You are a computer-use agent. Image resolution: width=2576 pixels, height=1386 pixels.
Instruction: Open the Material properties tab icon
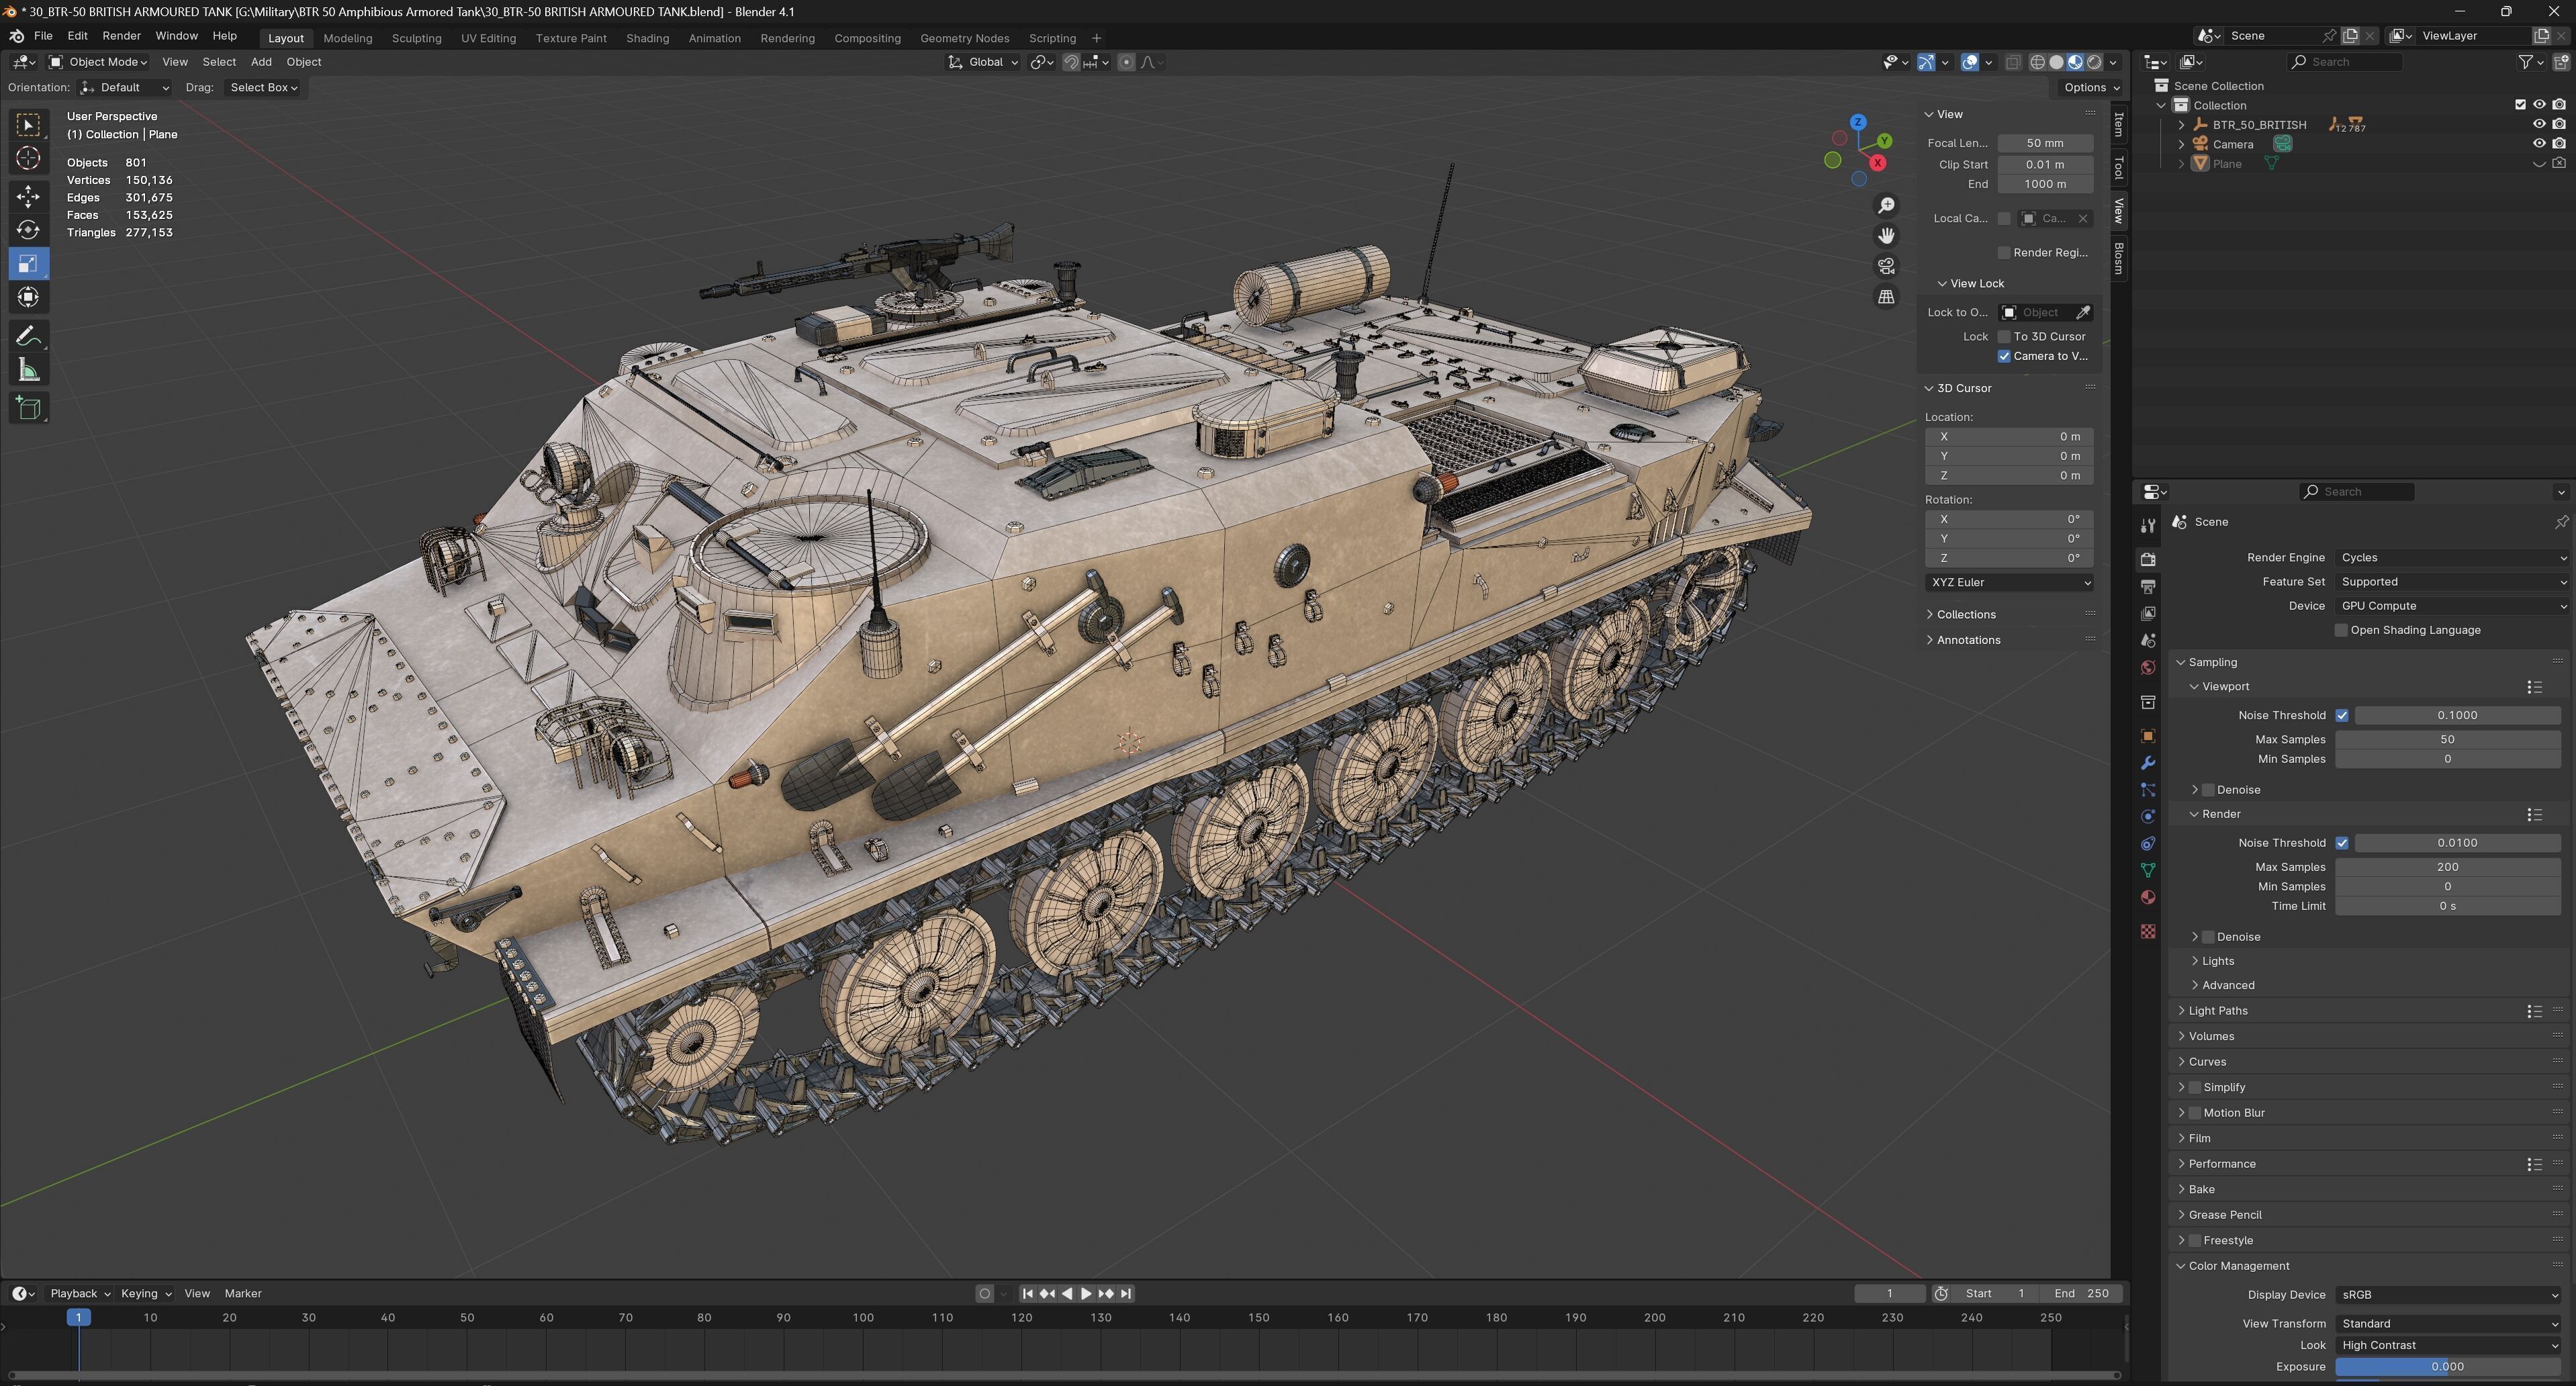pos(2148,897)
